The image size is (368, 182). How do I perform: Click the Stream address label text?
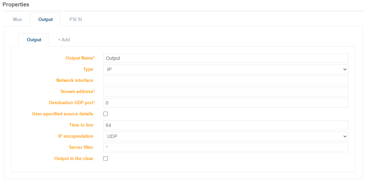[x=78, y=92]
